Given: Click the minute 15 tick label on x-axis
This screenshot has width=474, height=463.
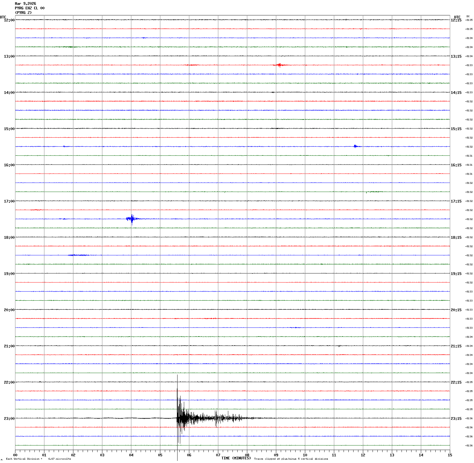Looking at the screenshot, I should click(450, 455).
